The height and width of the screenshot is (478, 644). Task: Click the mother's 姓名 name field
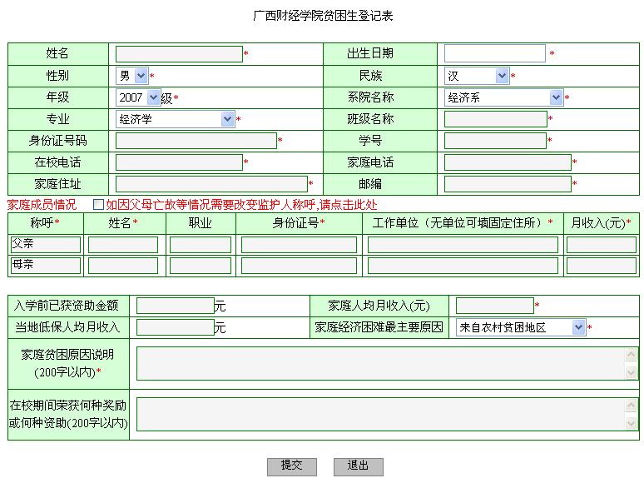coord(123,266)
